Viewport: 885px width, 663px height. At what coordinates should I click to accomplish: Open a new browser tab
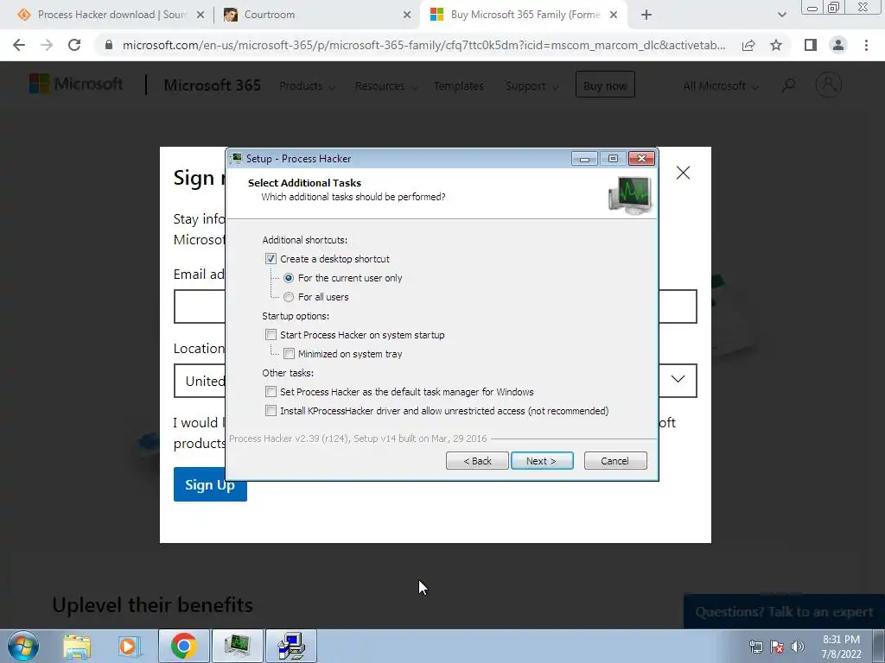pyautogui.click(x=646, y=16)
